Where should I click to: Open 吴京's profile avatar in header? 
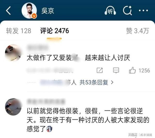[29, 11]
